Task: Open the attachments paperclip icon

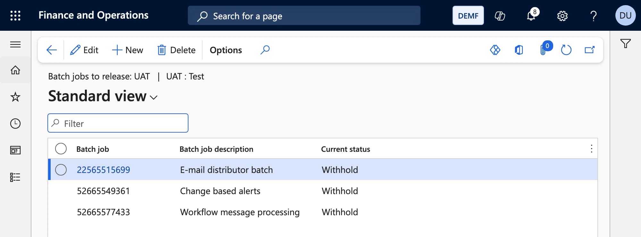Action: 543,50
